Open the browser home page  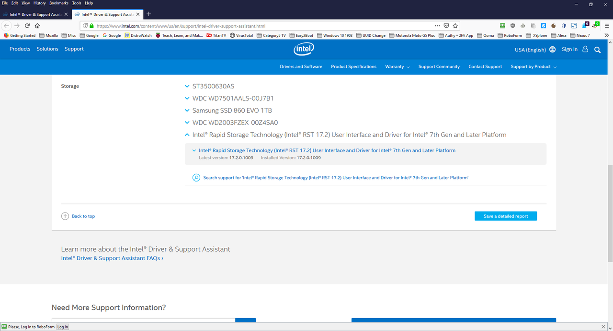pyautogui.click(x=37, y=26)
